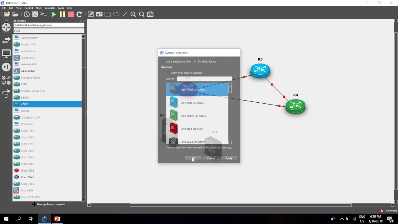The width and height of the screenshot is (398, 224).
Task: Open the 1 warning status indicator
Action: coord(388,211)
